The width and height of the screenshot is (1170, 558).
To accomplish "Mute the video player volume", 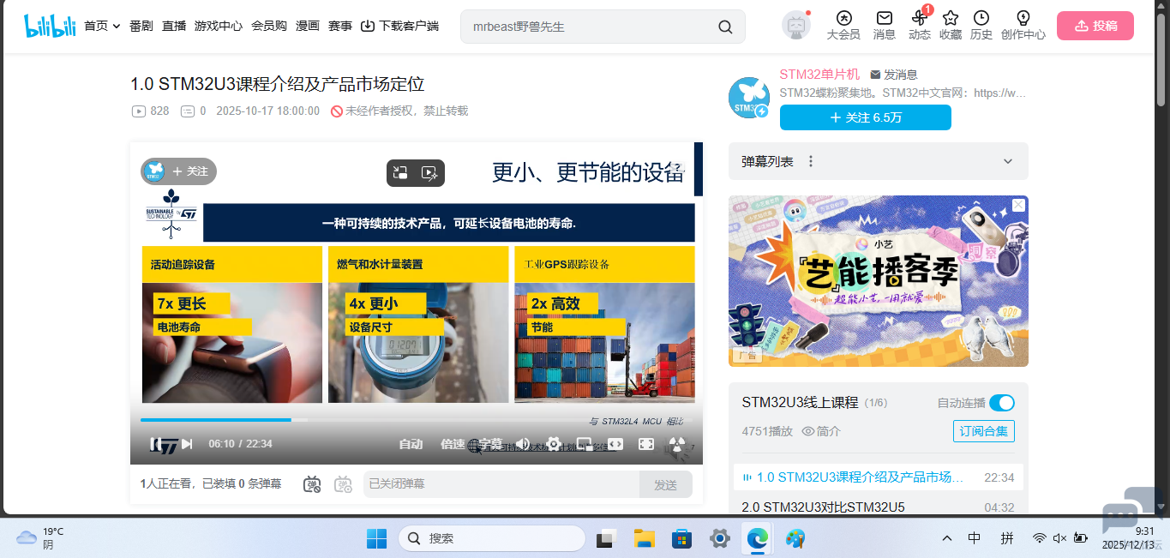I will (x=522, y=444).
